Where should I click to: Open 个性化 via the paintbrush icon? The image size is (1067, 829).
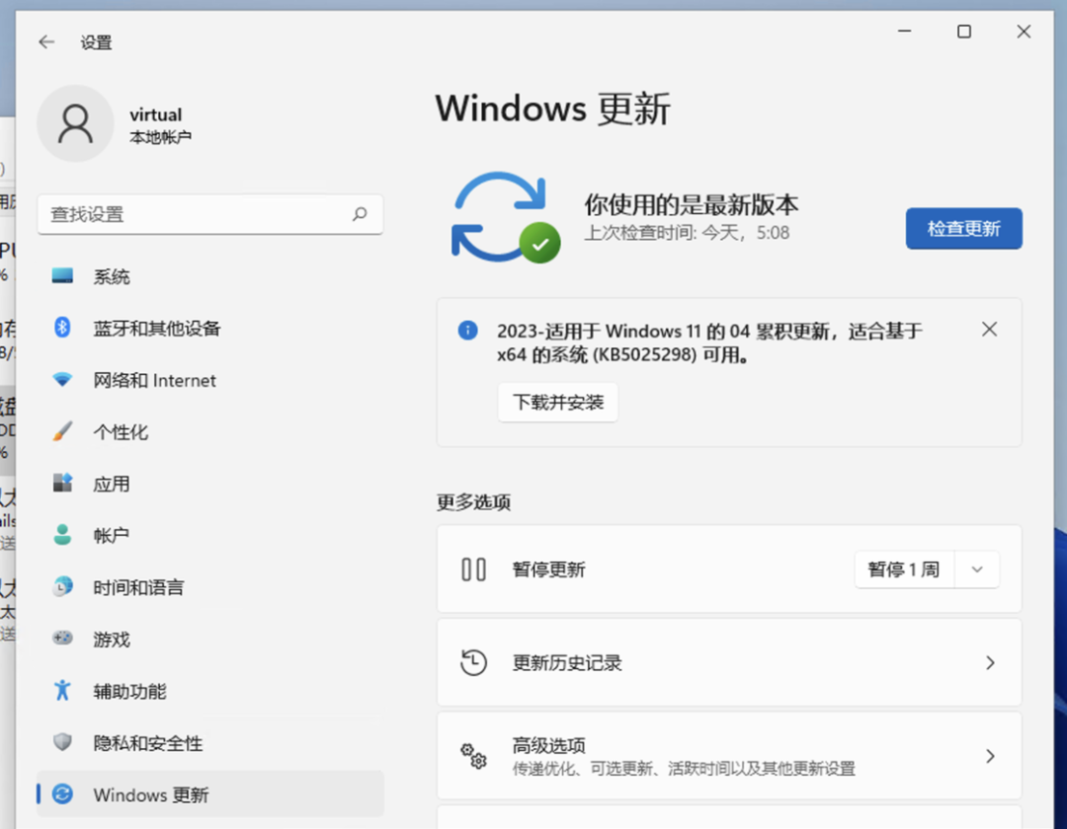pos(62,431)
